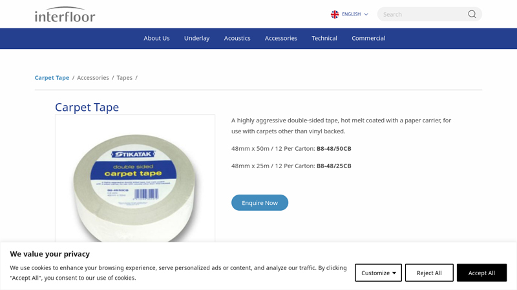Expand the language chevron arrow
The width and height of the screenshot is (517, 290).
[x=366, y=14]
